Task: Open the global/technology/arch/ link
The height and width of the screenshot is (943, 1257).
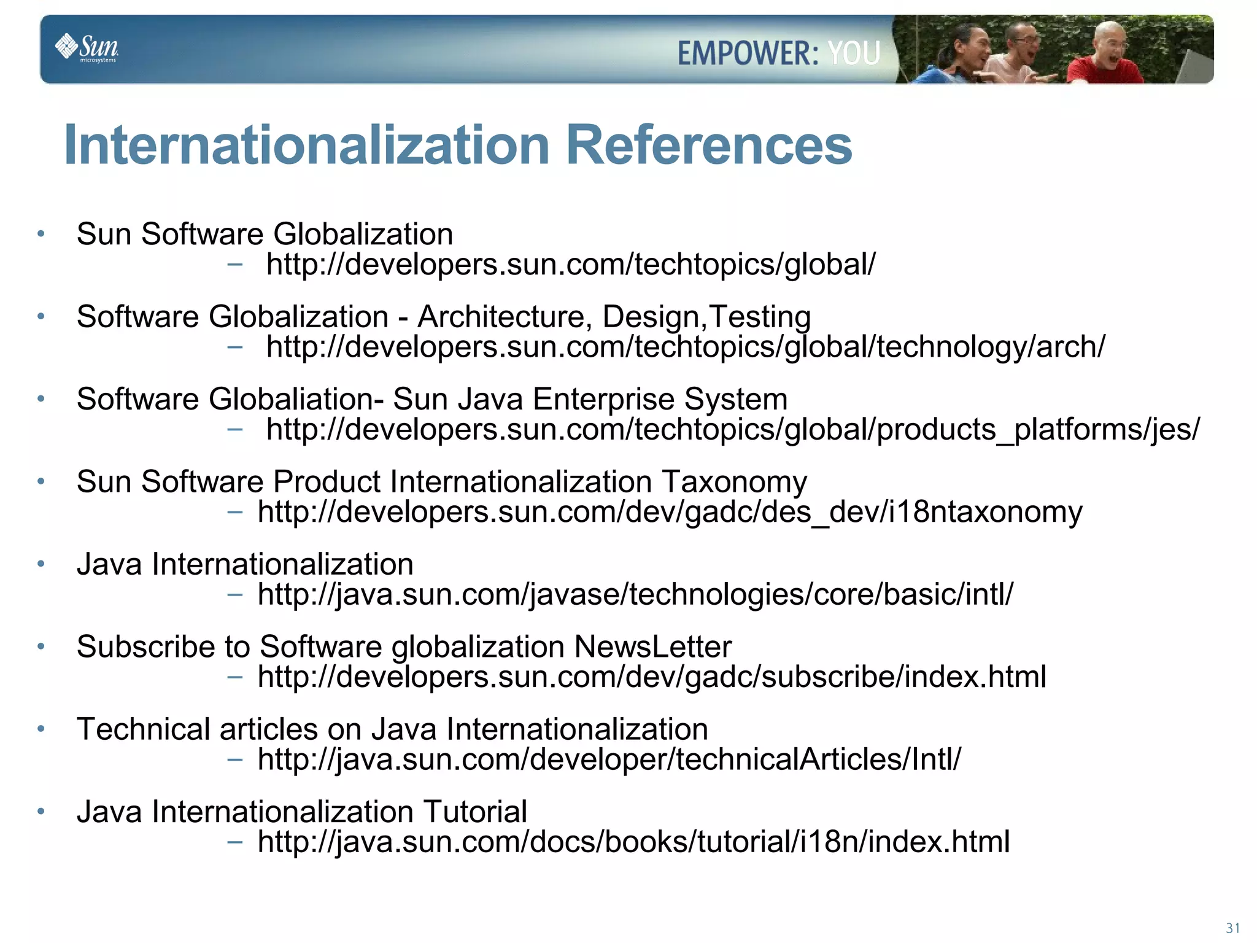Action: [686, 347]
